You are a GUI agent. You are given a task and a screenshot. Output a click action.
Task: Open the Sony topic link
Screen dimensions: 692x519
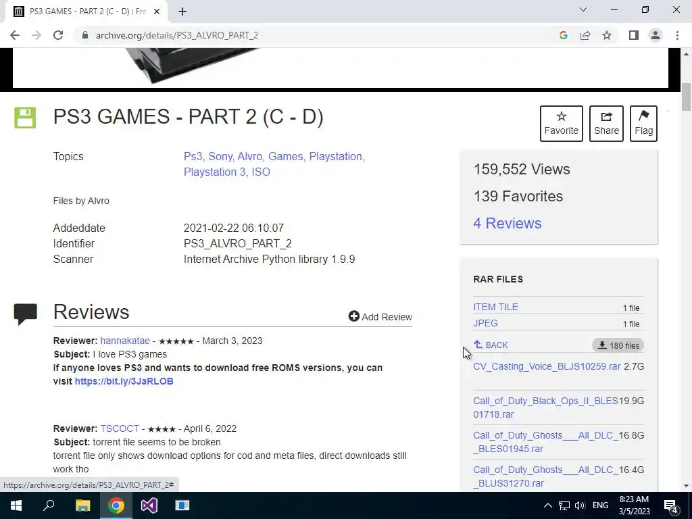(x=220, y=156)
